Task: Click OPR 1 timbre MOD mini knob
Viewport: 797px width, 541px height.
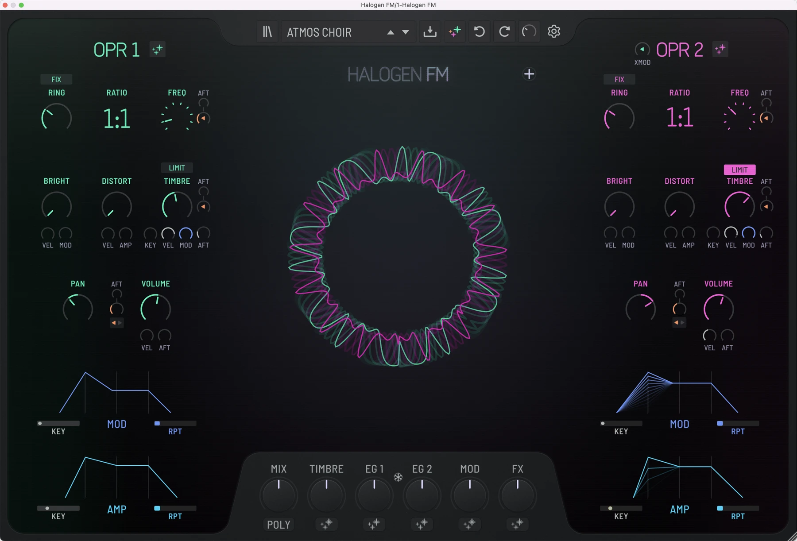Action: click(186, 233)
